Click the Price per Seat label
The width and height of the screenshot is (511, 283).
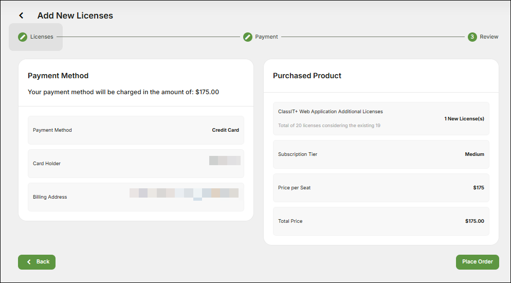(x=294, y=188)
